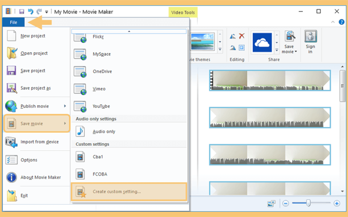Open Help with the question mark icon
The image size is (348, 217).
click(x=341, y=22)
